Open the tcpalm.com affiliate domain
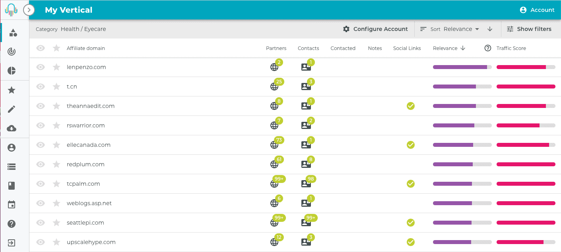The width and height of the screenshot is (561, 252). [x=83, y=184]
